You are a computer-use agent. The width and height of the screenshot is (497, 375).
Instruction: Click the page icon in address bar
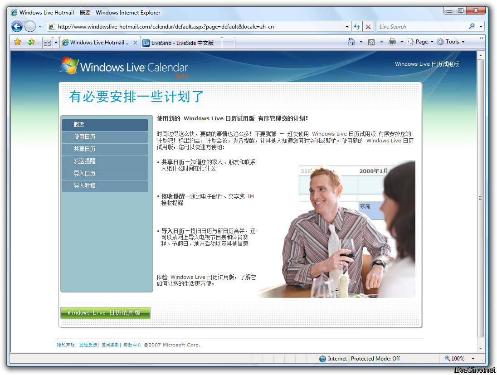[x=52, y=27]
